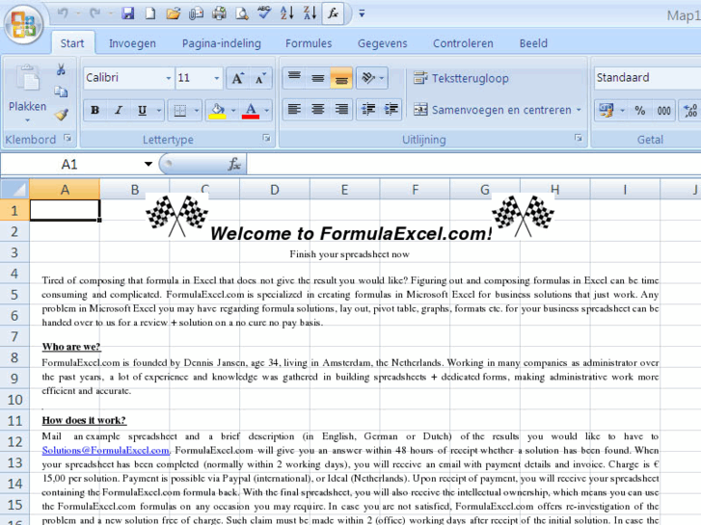The width and height of the screenshot is (701, 525).
Task: Expand the underline options arrow
Action: pos(159,111)
